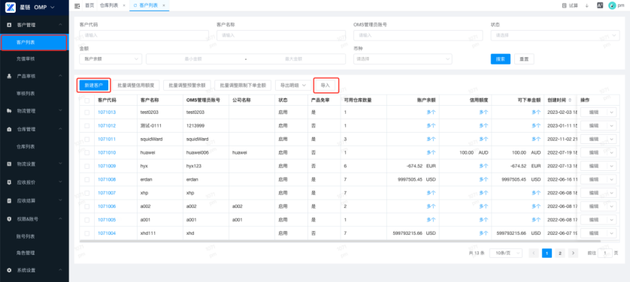Select 审核列表 in the sidebar

click(x=26, y=93)
